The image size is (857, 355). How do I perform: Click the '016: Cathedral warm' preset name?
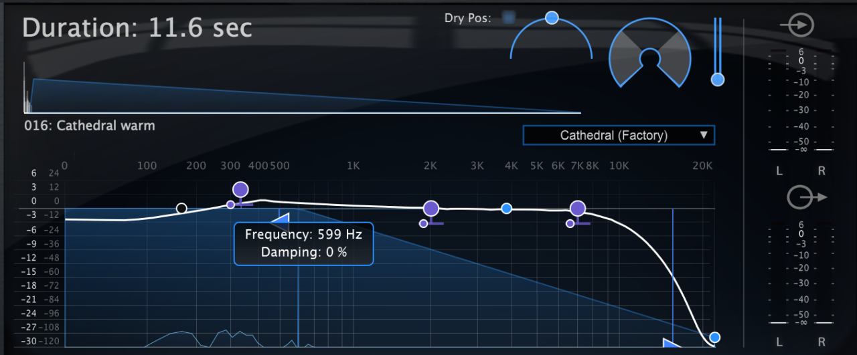tap(90, 125)
